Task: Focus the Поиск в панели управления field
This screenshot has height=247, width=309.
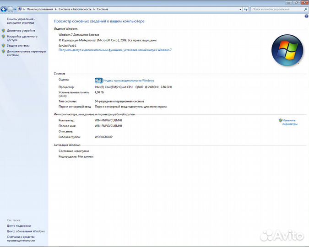Action: click(277, 9)
